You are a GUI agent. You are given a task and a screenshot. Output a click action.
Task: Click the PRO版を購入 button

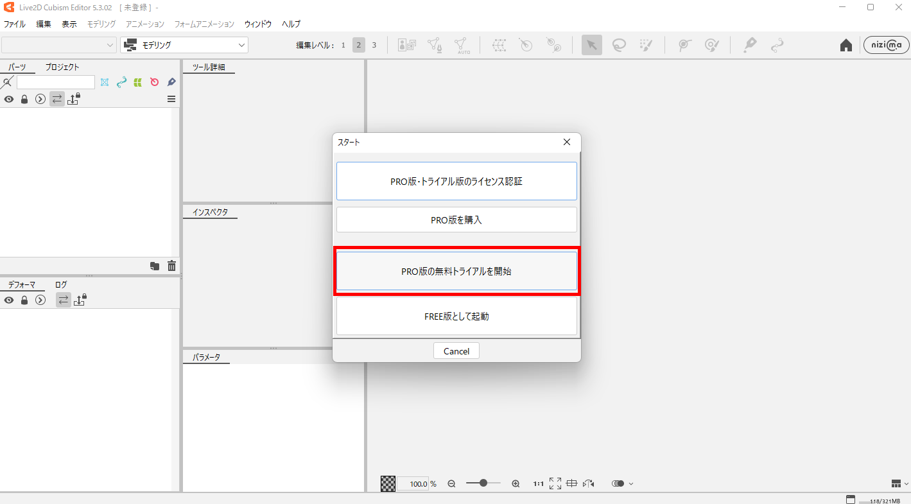pos(456,220)
